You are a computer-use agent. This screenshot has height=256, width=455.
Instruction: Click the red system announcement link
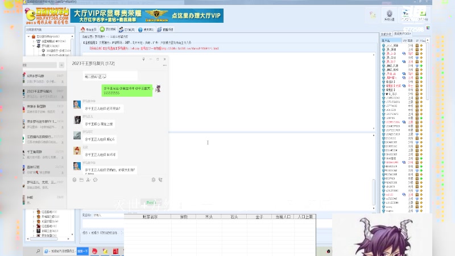[x=154, y=48]
